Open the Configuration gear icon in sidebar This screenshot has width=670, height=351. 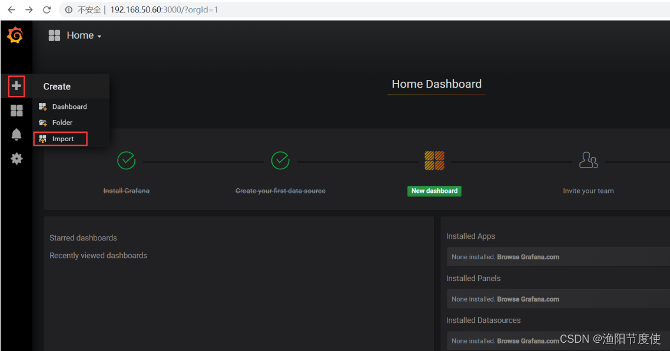(16, 159)
